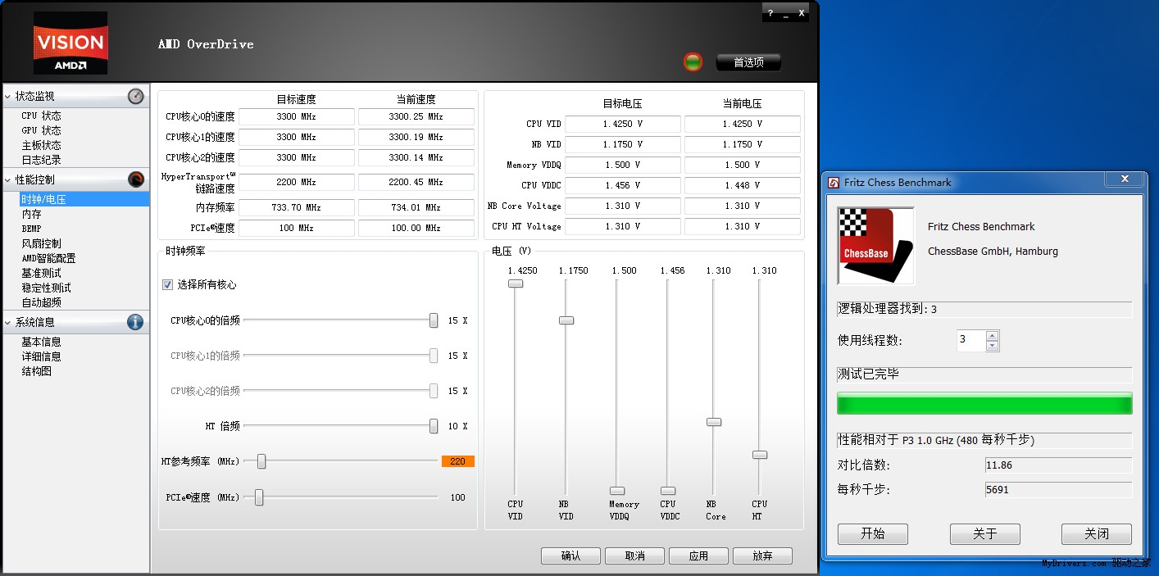
Task: Click current 内存频率 value 734.01 MHz
Action: [416, 207]
